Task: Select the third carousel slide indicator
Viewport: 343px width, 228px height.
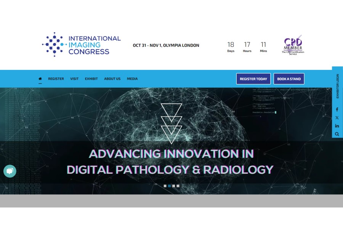Action: (x=174, y=186)
